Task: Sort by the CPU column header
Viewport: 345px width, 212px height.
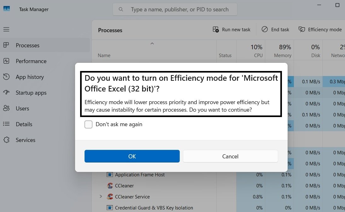Action: (x=258, y=56)
